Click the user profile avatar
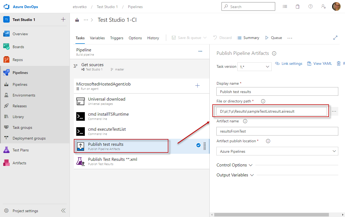This screenshot has width=345, height=217. (336, 6)
